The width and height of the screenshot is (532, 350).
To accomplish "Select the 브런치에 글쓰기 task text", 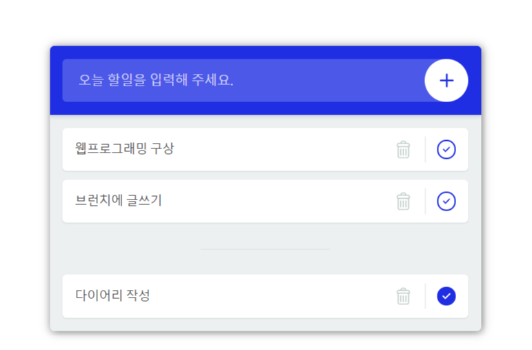I will pyautogui.click(x=119, y=200).
